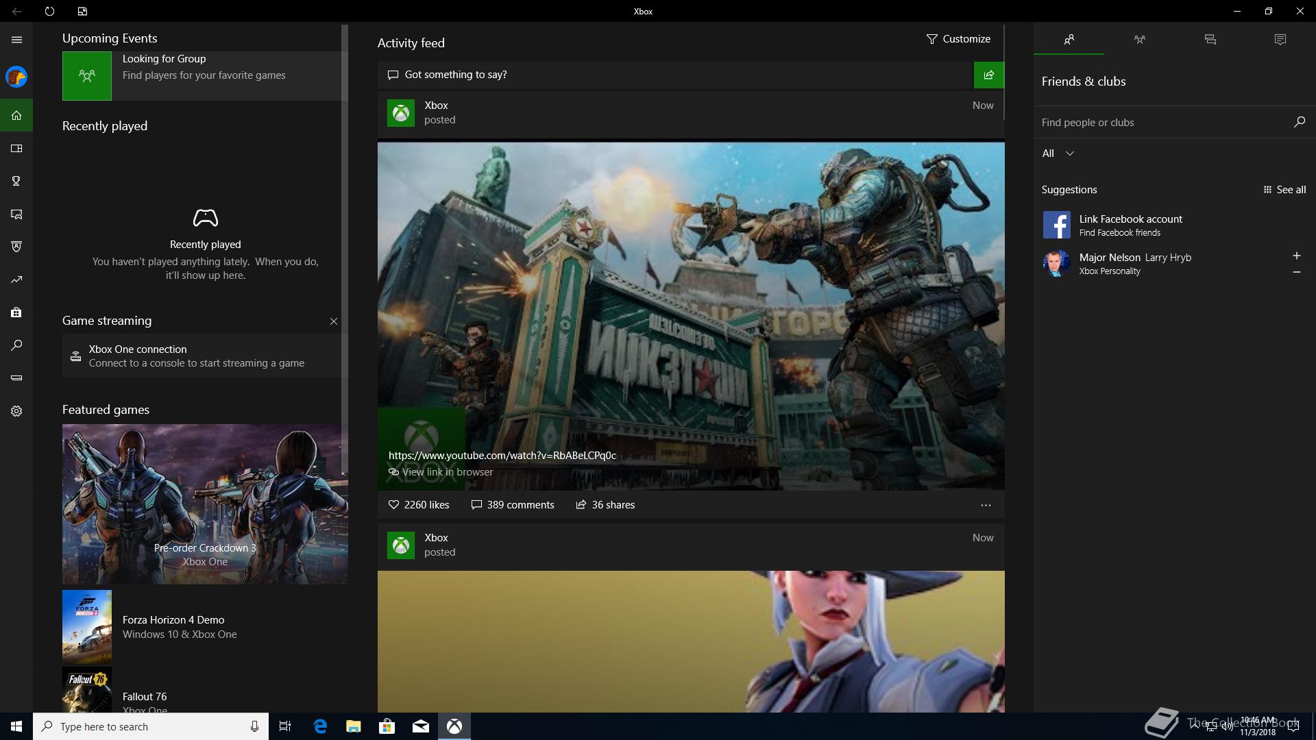This screenshot has width=1316, height=740.
Task: Open 389 comments on the post
Action: coord(513,505)
